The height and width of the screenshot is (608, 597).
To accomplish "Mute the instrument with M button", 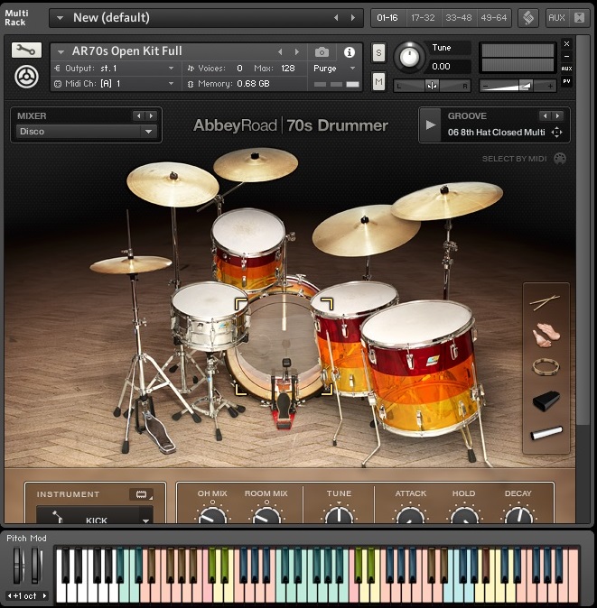I will (378, 81).
